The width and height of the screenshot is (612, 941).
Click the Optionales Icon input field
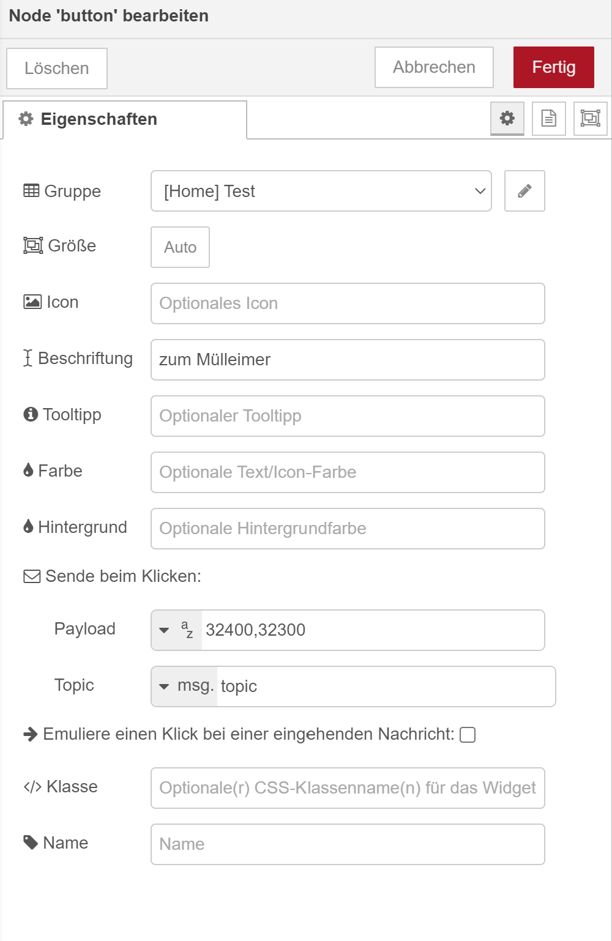tap(348, 303)
